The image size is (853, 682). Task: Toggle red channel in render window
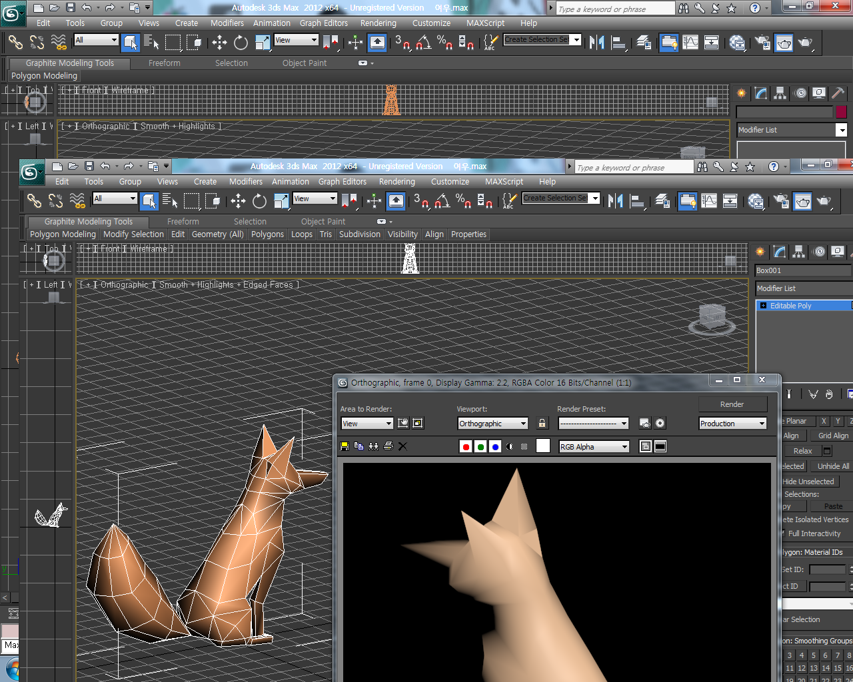click(466, 446)
